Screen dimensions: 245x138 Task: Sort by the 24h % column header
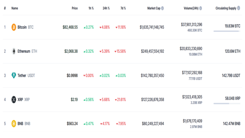[106, 8]
